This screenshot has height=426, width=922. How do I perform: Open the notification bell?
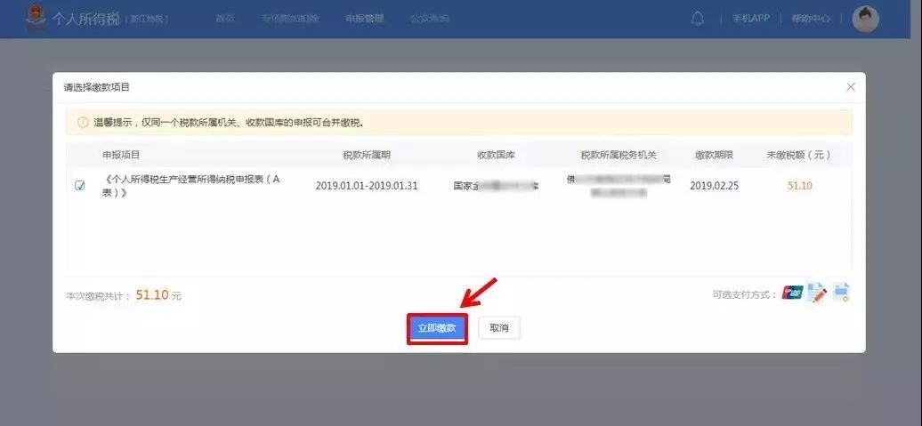pos(698,19)
